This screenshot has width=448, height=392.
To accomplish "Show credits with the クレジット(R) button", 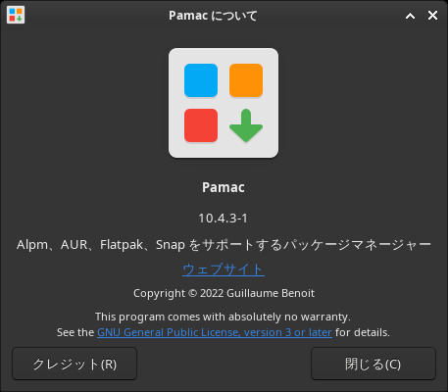I will (75, 364).
